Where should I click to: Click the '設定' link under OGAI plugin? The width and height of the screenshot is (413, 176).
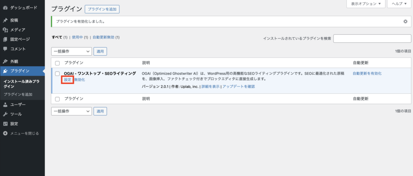click(x=67, y=80)
